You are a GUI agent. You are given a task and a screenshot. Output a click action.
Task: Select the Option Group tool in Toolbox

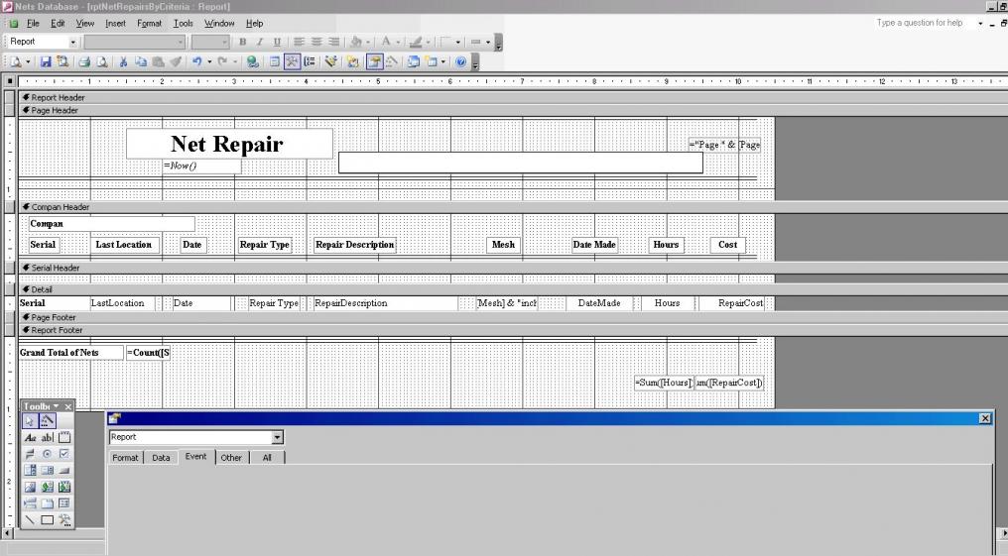(64, 437)
